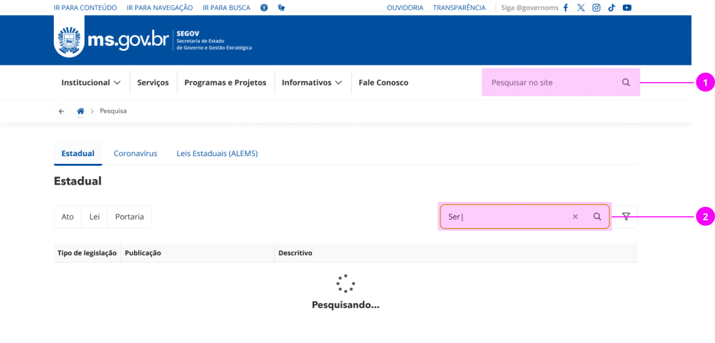This screenshot has height=343, width=715.
Task: Open the TikTok profile icon
Action: [612, 8]
